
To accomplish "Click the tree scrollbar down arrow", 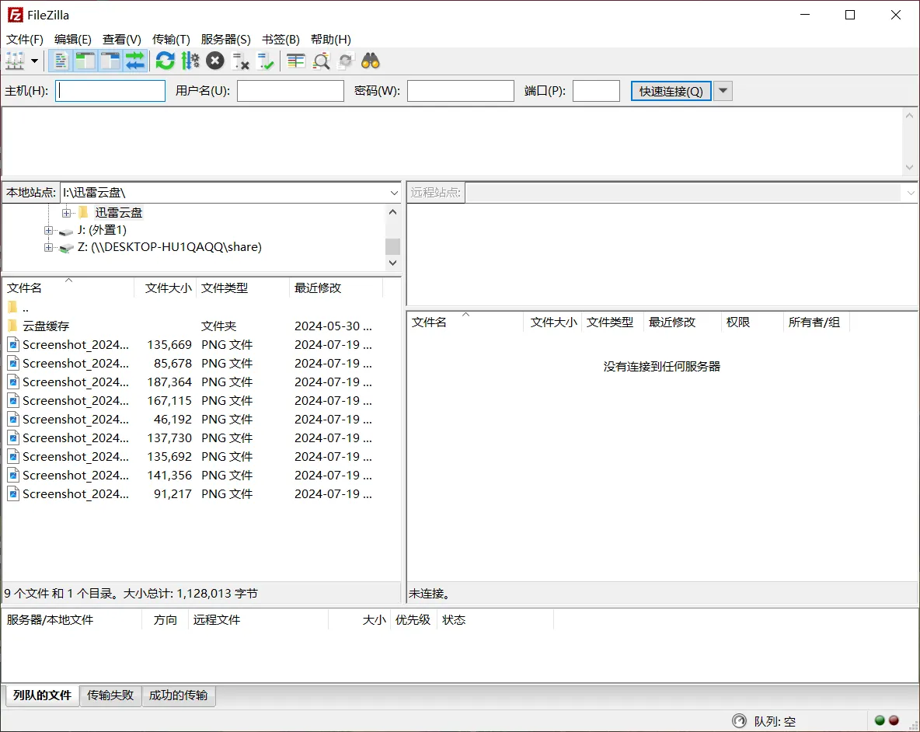I will [x=392, y=263].
